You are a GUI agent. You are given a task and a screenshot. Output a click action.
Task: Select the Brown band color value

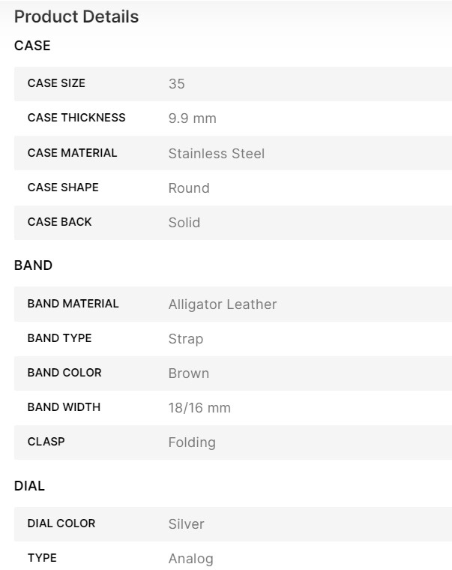point(189,373)
